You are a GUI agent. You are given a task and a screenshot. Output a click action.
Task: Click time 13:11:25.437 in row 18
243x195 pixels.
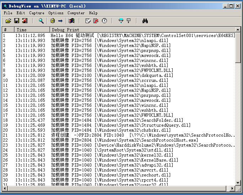[30, 120]
